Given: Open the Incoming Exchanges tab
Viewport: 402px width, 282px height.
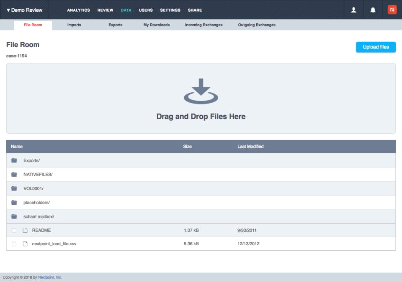Looking at the screenshot, I should click(x=203, y=25).
